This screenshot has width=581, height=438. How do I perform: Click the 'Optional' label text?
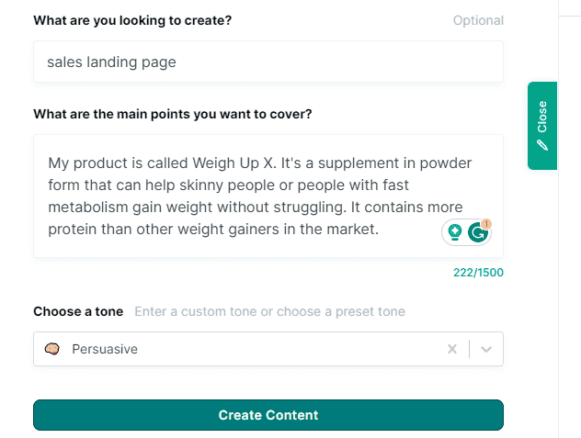pyautogui.click(x=478, y=20)
